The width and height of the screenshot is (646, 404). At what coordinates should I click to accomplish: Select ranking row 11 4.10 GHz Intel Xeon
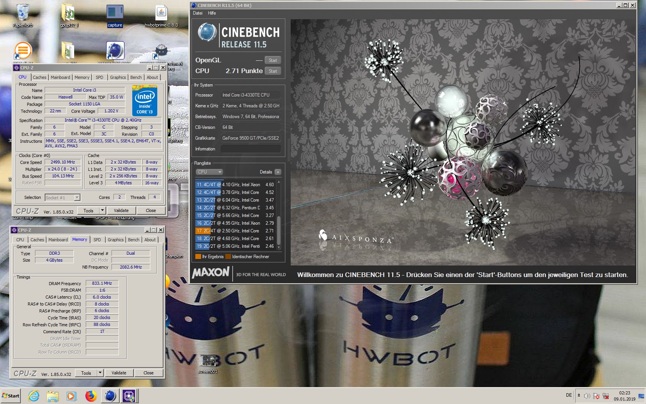236,185
